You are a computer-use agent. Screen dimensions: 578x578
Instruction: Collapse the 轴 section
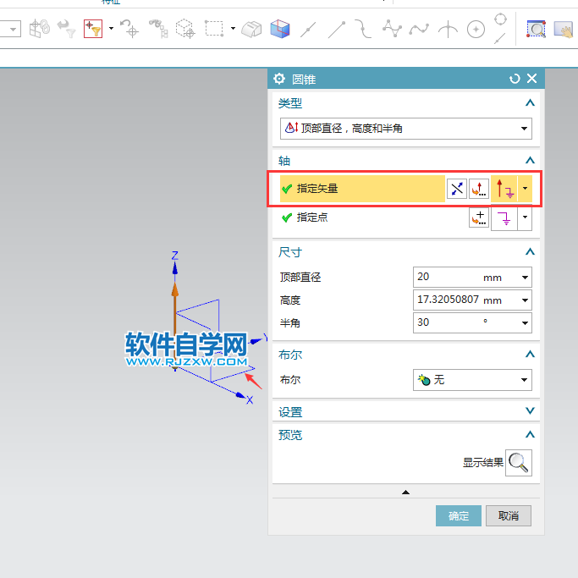click(x=530, y=160)
